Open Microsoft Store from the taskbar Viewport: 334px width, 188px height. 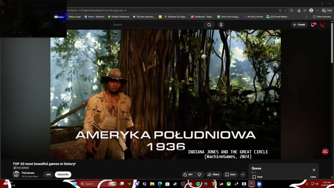(x=168, y=184)
